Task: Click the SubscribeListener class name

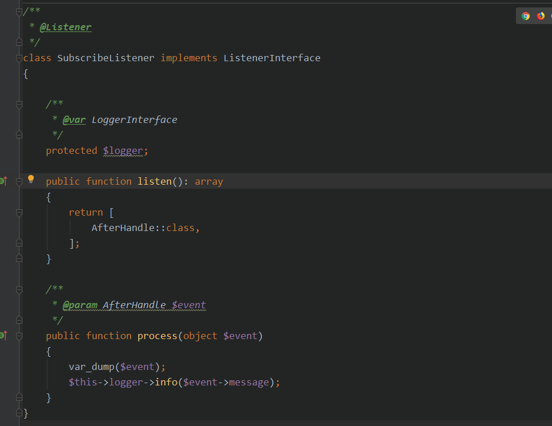Action: [105, 58]
